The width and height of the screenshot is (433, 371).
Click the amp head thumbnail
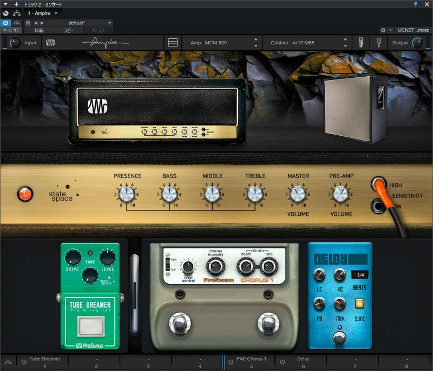[x=157, y=111]
